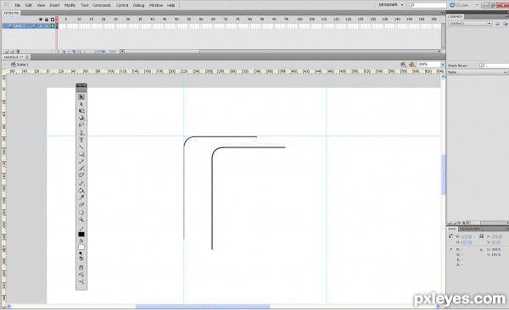The image size is (509, 310).
Task: Click the Info panel width value
Action: [466, 236]
